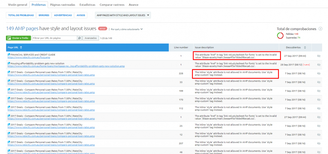Open Comparar rastreos tab
Screen dimensions: 328x154
pos(112,5)
